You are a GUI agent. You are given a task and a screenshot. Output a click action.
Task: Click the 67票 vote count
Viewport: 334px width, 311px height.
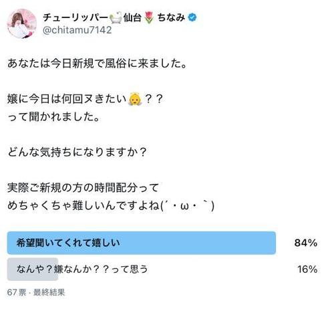click(17, 292)
